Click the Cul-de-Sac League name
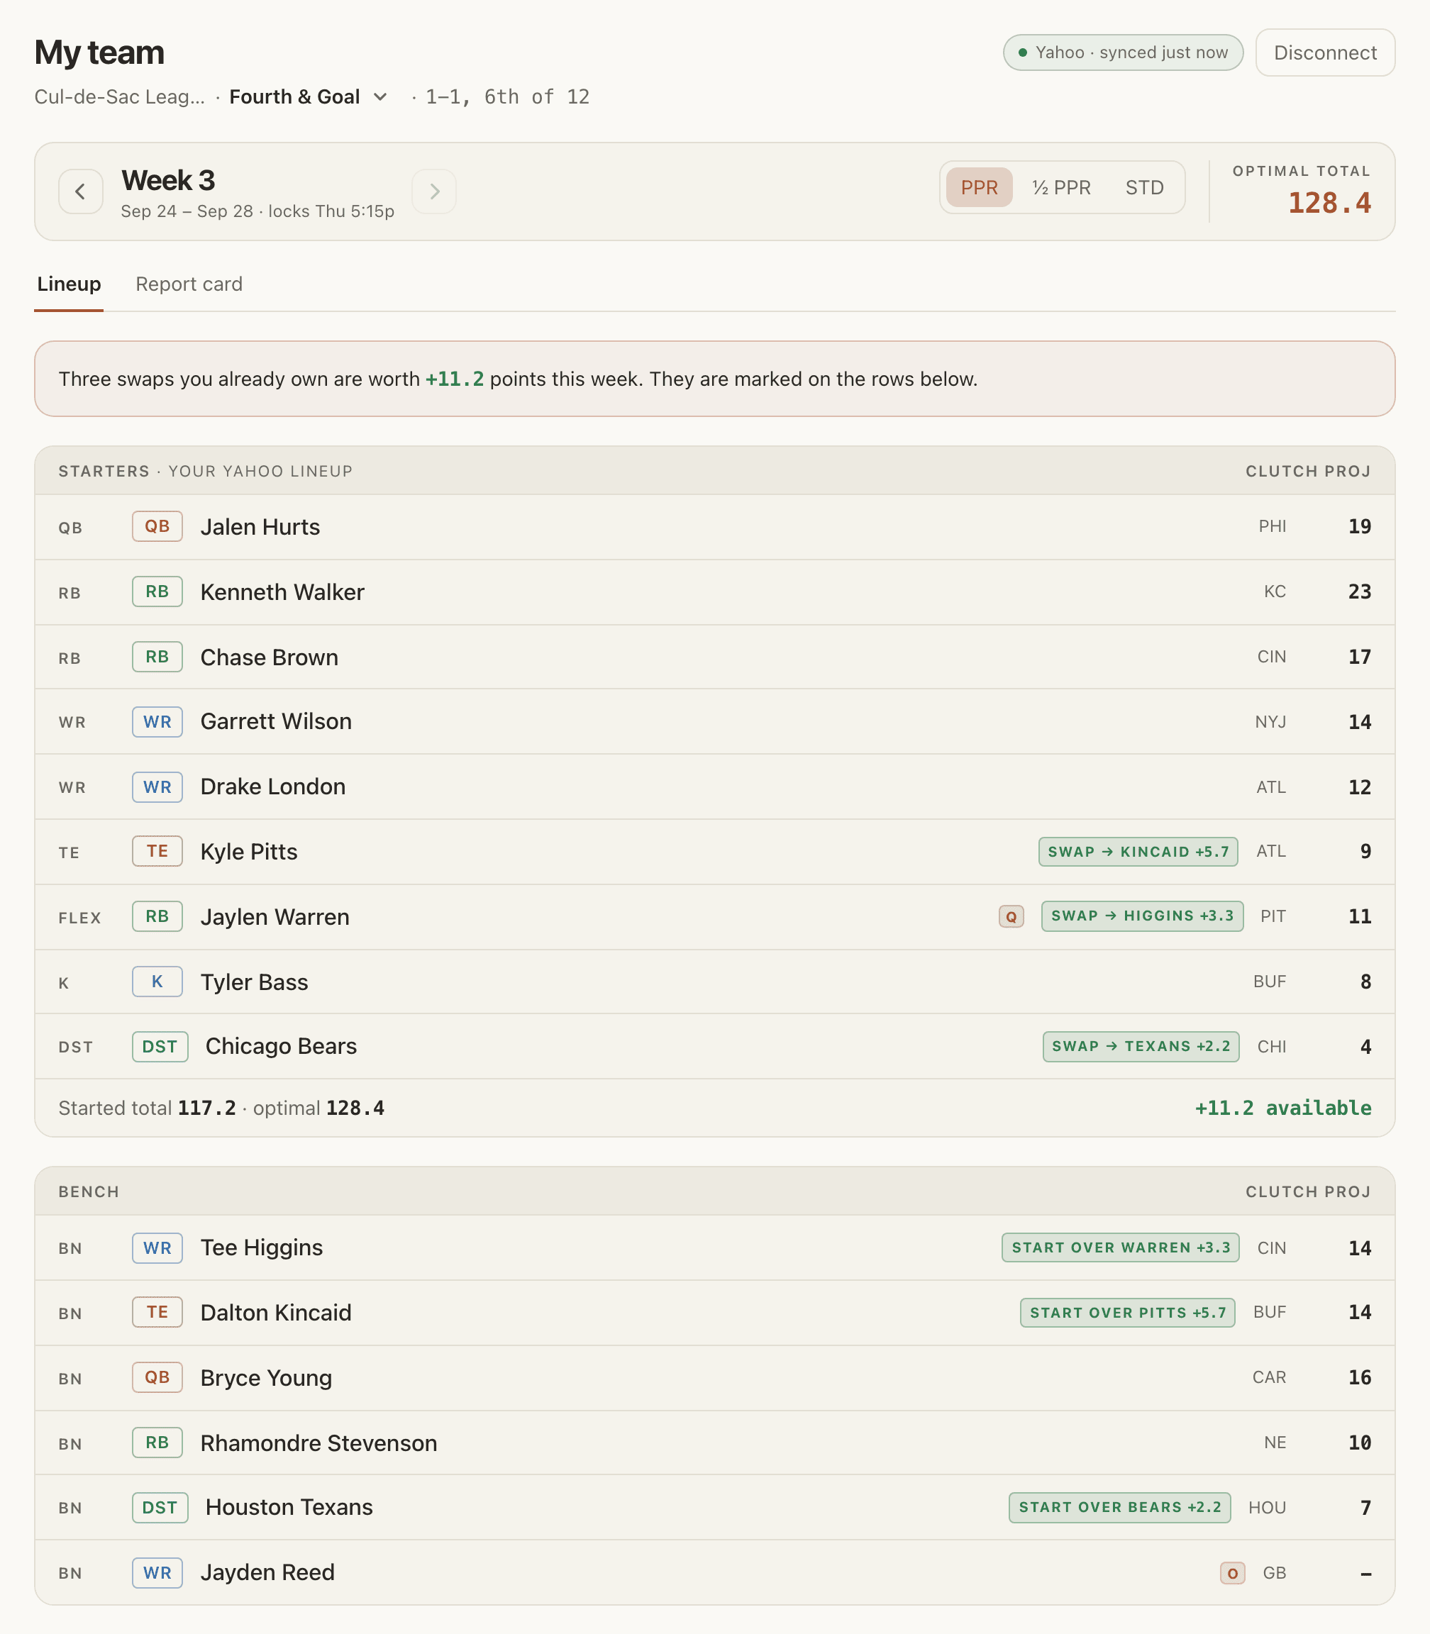 click(x=120, y=96)
